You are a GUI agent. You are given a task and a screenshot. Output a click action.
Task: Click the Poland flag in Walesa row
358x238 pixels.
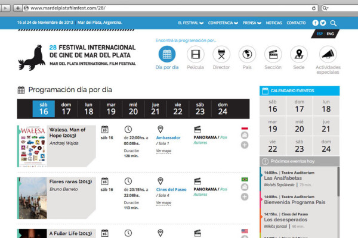coord(245,129)
